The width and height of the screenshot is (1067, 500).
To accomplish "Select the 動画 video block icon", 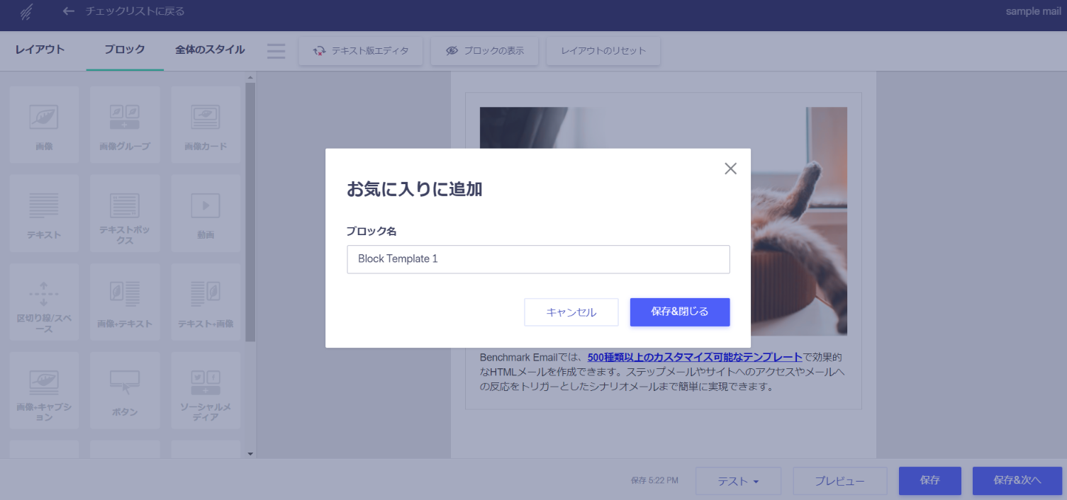I will (x=206, y=212).
